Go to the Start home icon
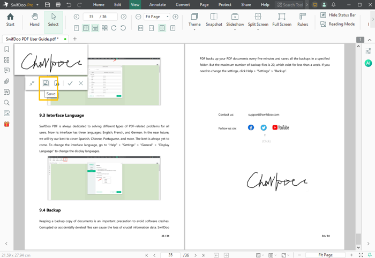The height and width of the screenshot is (258, 375). click(10, 20)
